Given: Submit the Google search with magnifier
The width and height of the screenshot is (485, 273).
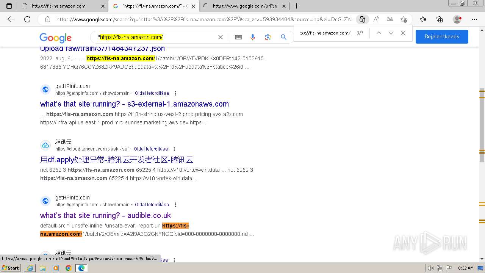Looking at the screenshot, I should [283, 37].
